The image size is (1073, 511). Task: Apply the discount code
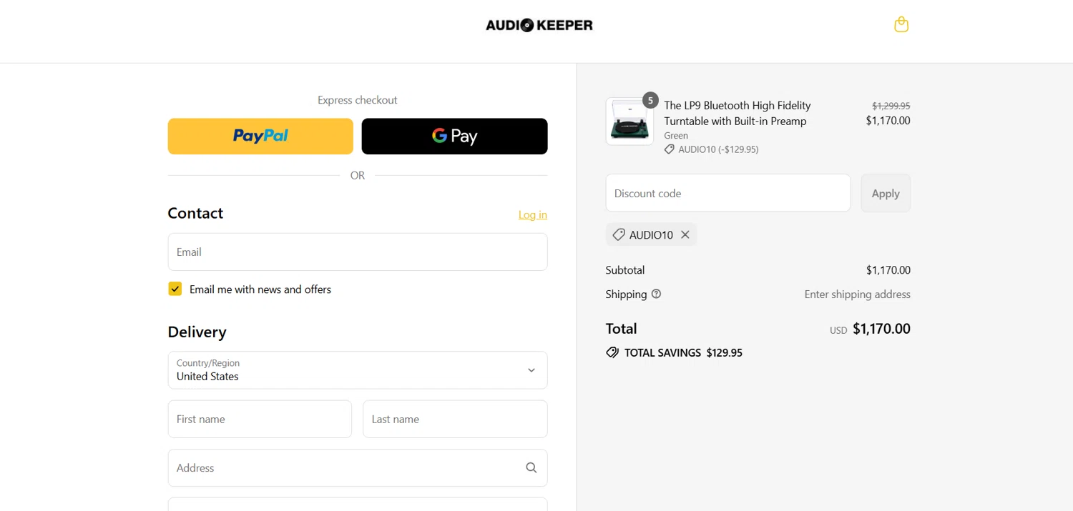886,193
